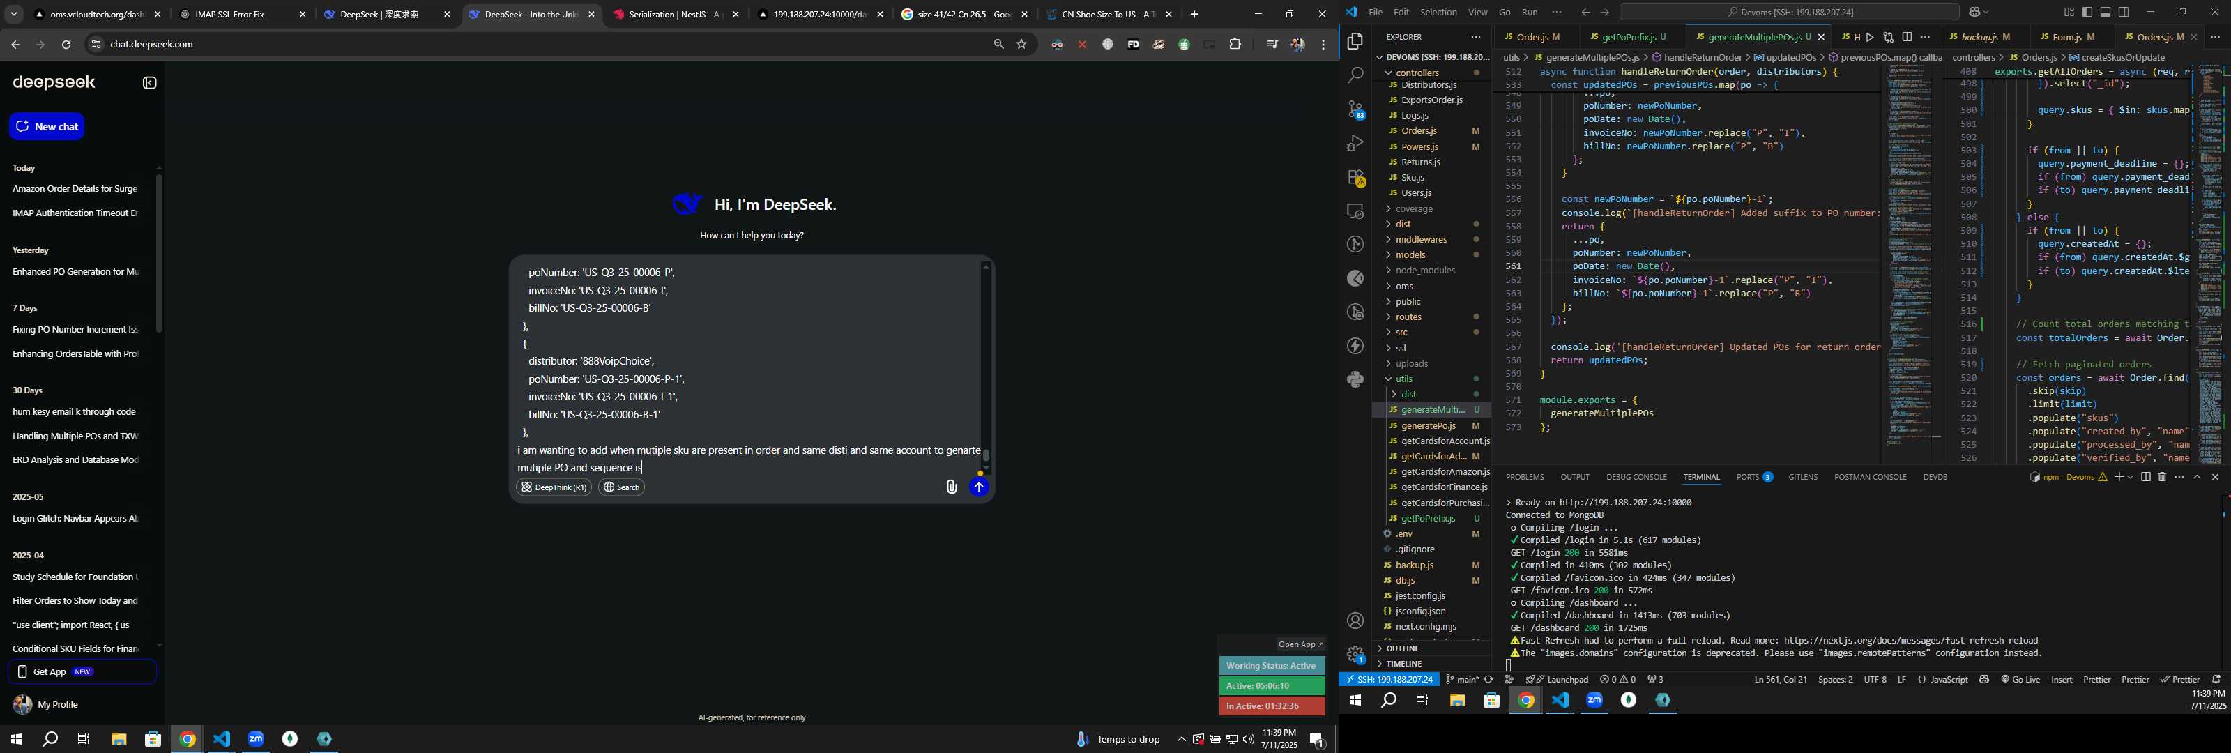The width and height of the screenshot is (2231, 753).
Task: Open FD extension icon in Chrome toolbar
Action: pyautogui.click(x=1133, y=44)
